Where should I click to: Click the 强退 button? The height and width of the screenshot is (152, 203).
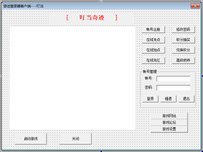(168, 99)
